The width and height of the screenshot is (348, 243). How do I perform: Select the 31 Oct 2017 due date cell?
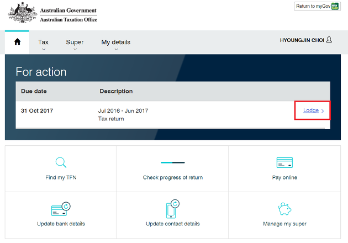(37, 111)
